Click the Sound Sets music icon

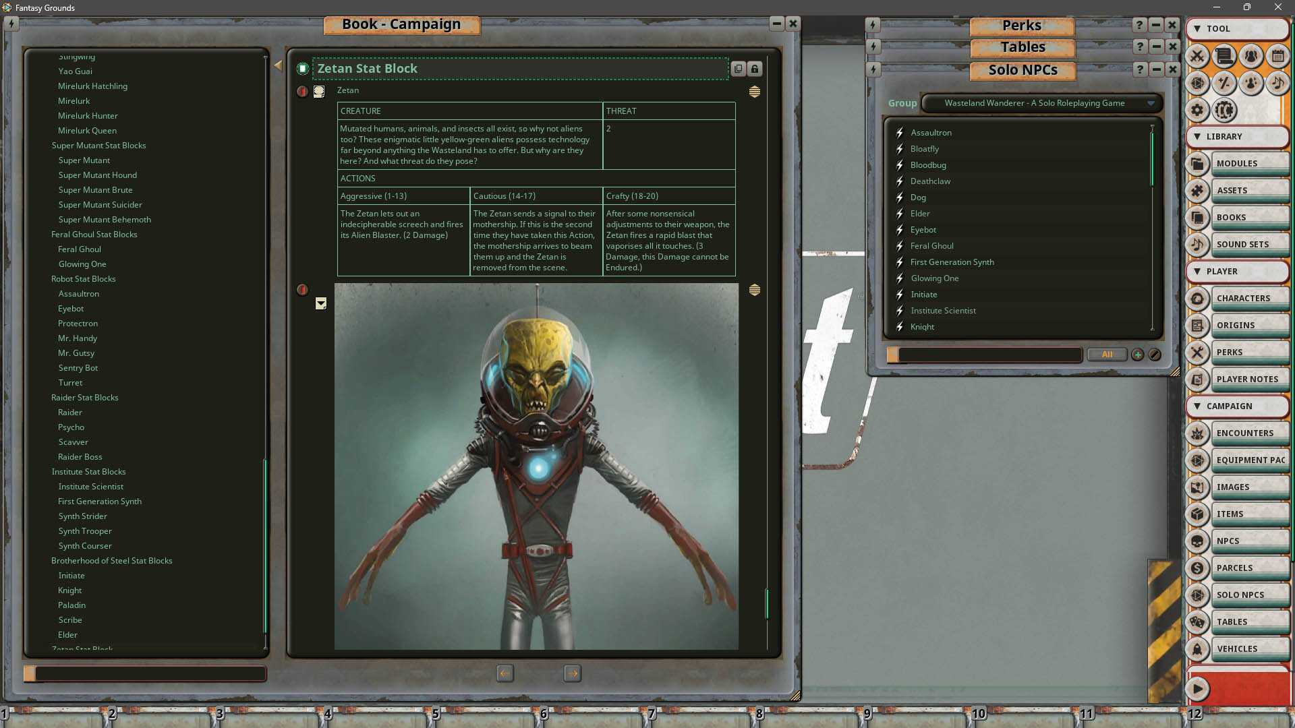click(1197, 245)
